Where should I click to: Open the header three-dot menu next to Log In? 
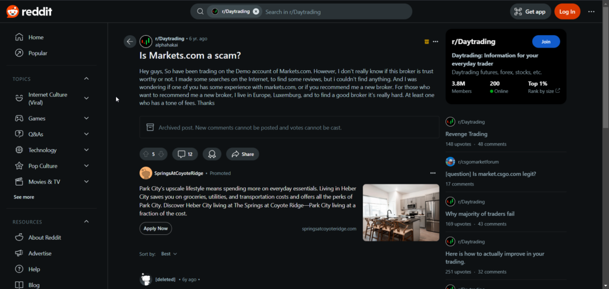591,12
